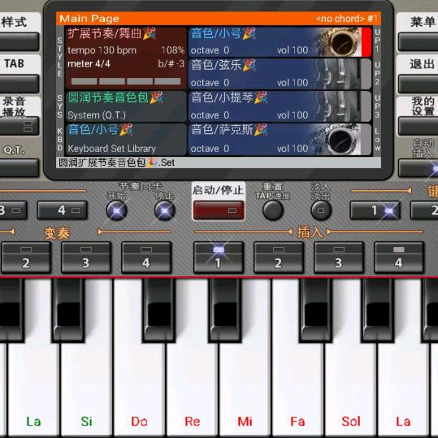
Task: Click violin thumbnail in UP3 slot
Action: click(x=338, y=106)
